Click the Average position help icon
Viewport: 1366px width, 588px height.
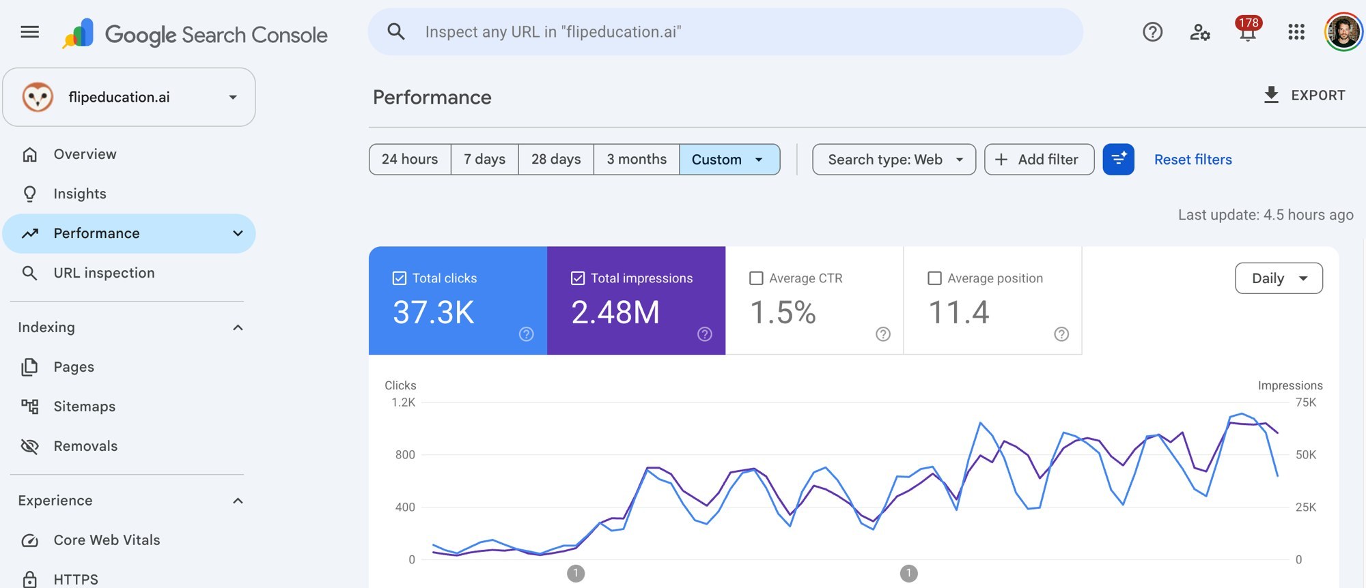point(1061,334)
